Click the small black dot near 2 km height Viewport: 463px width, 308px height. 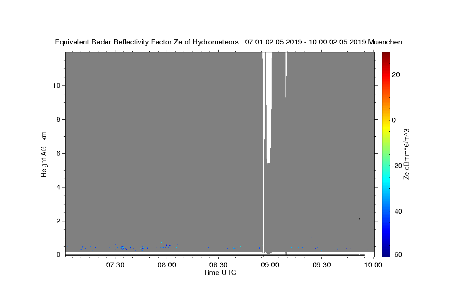359,219
